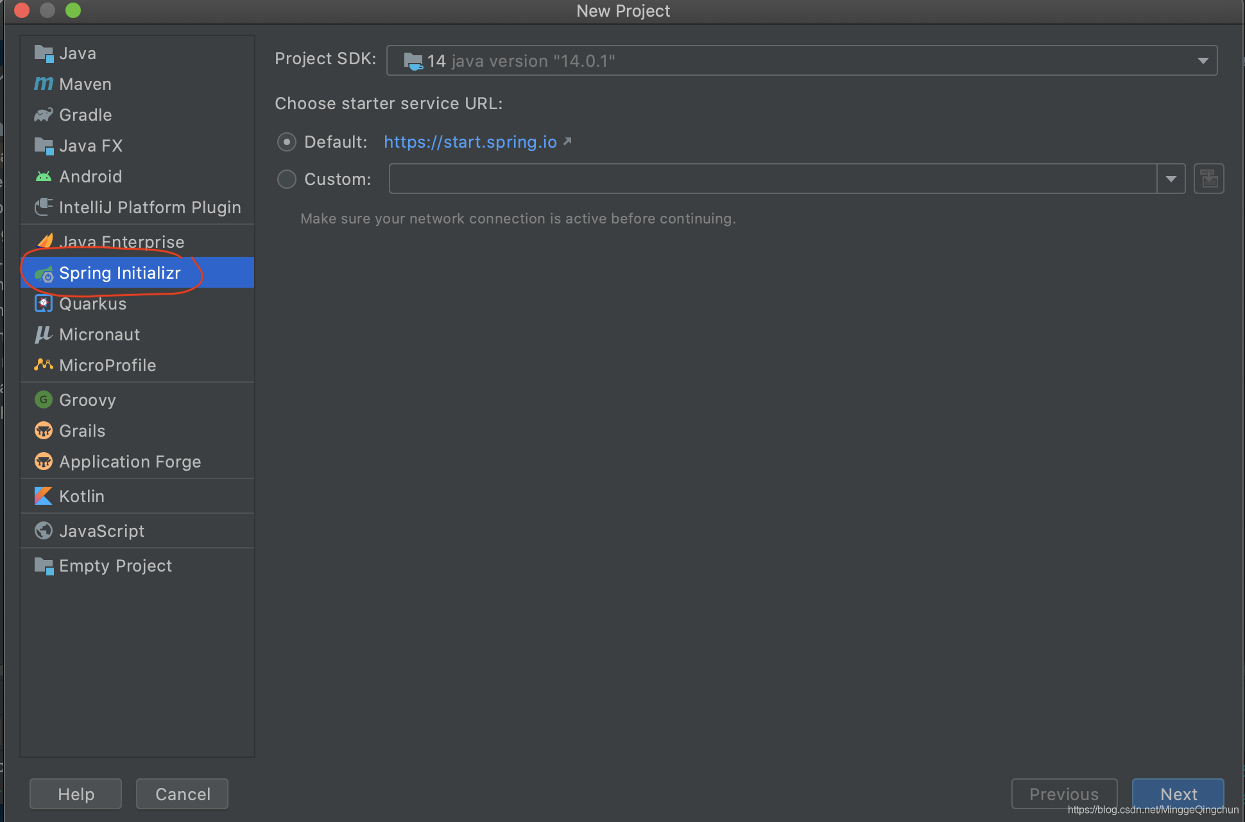Select the Micronaut mu icon
The height and width of the screenshot is (822, 1245).
(x=43, y=335)
